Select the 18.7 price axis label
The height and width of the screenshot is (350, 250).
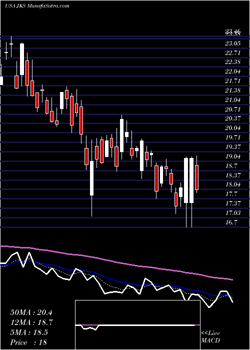pyautogui.click(x=231, y=166)
